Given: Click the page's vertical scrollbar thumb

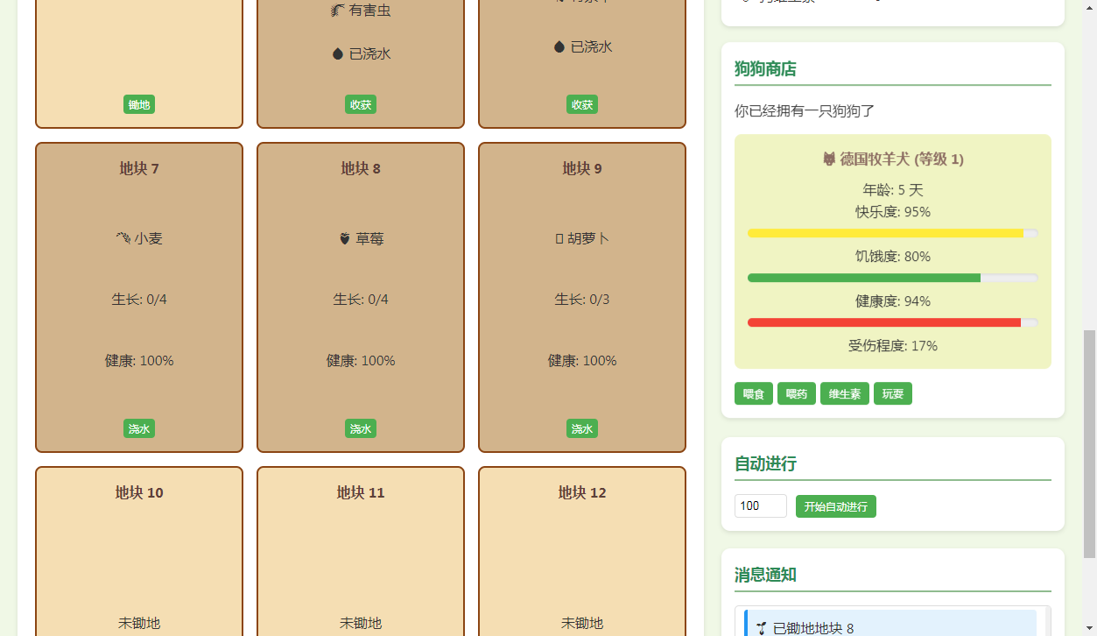Looking at the screenshot, I should point(1089,443).
